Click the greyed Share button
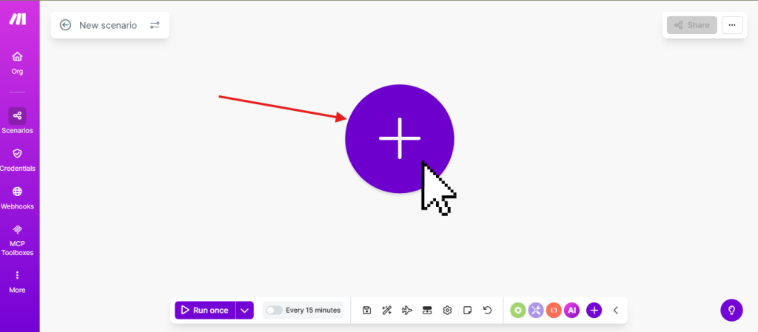This screenshot has height=332, width=758. click(x=692, y=25)
